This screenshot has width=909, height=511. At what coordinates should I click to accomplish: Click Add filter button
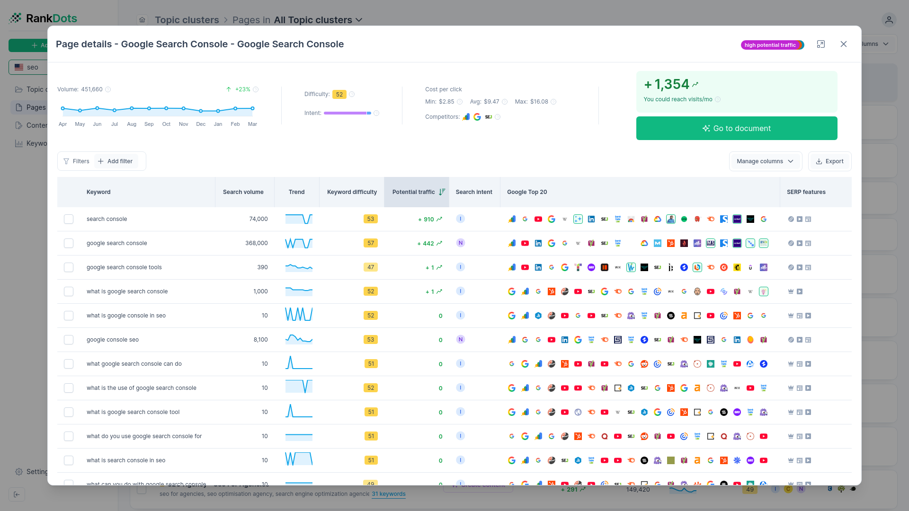click(x=116, y=161)
